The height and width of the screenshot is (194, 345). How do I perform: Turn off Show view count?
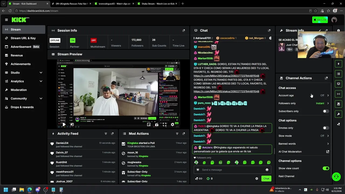[x=326, y=168]
